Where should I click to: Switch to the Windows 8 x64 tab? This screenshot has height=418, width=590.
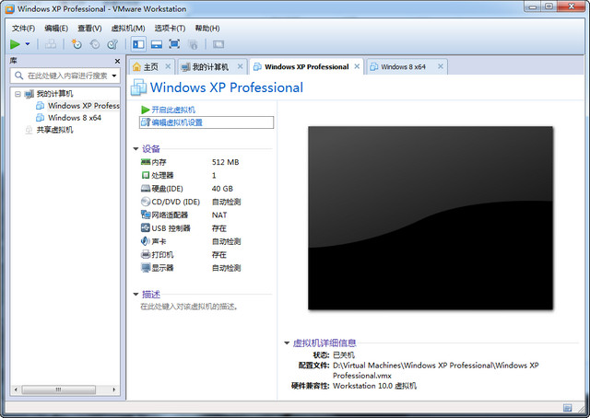(x=403, y=67)
